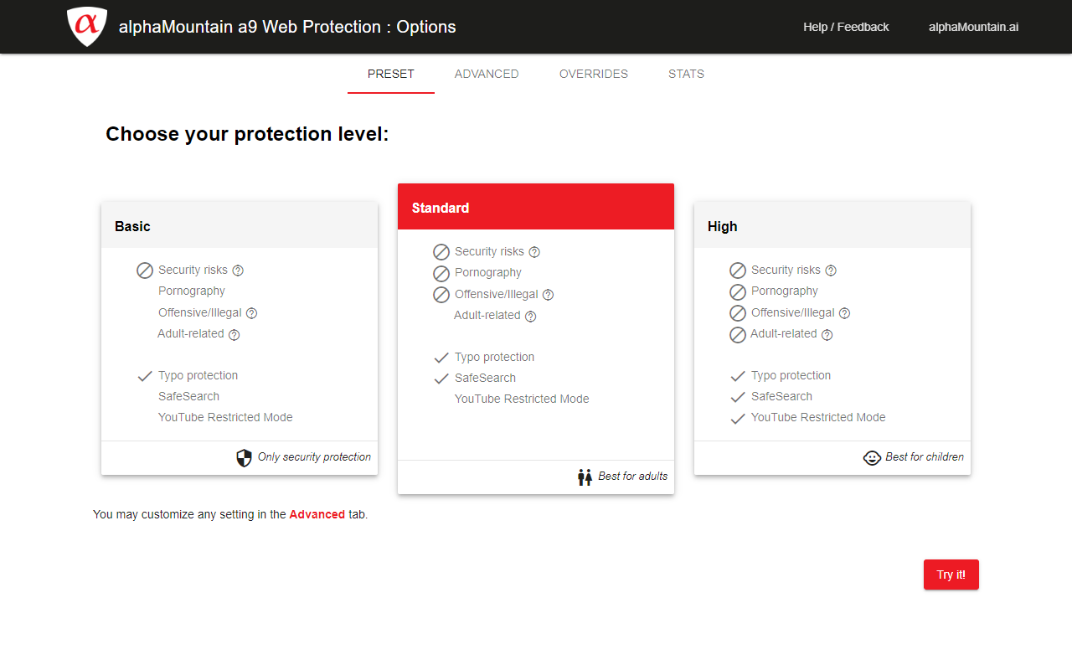
Task: Follow the red Advanced link in the note
Action: click(x=317, y=514)
